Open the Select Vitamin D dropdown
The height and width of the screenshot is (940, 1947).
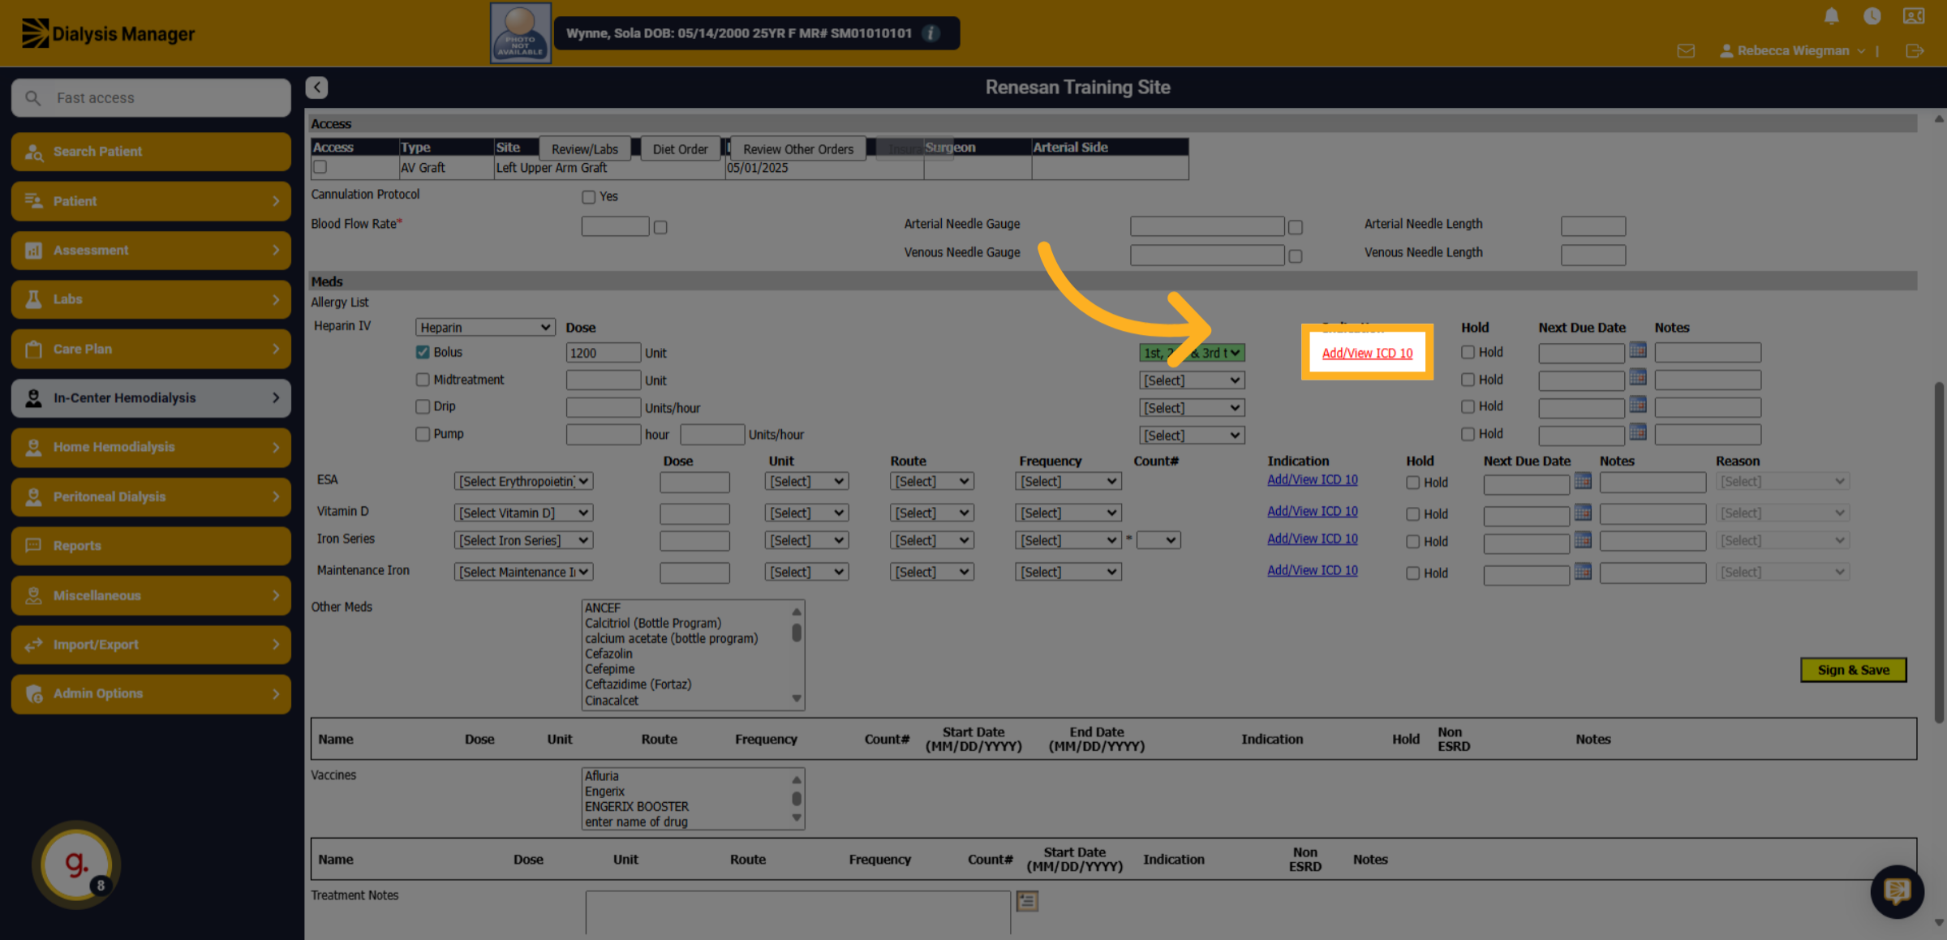523,513
